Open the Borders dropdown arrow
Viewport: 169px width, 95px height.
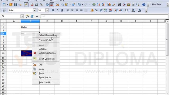point(130,10)
